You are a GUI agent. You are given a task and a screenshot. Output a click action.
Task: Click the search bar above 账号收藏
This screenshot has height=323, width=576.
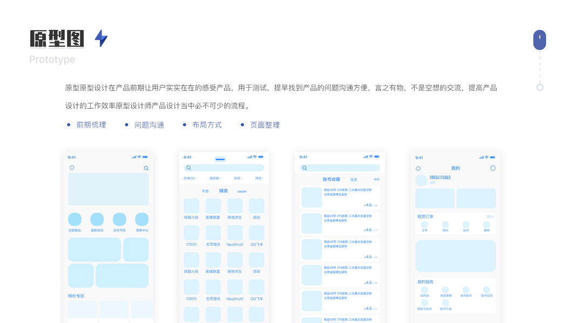(340, 168)
